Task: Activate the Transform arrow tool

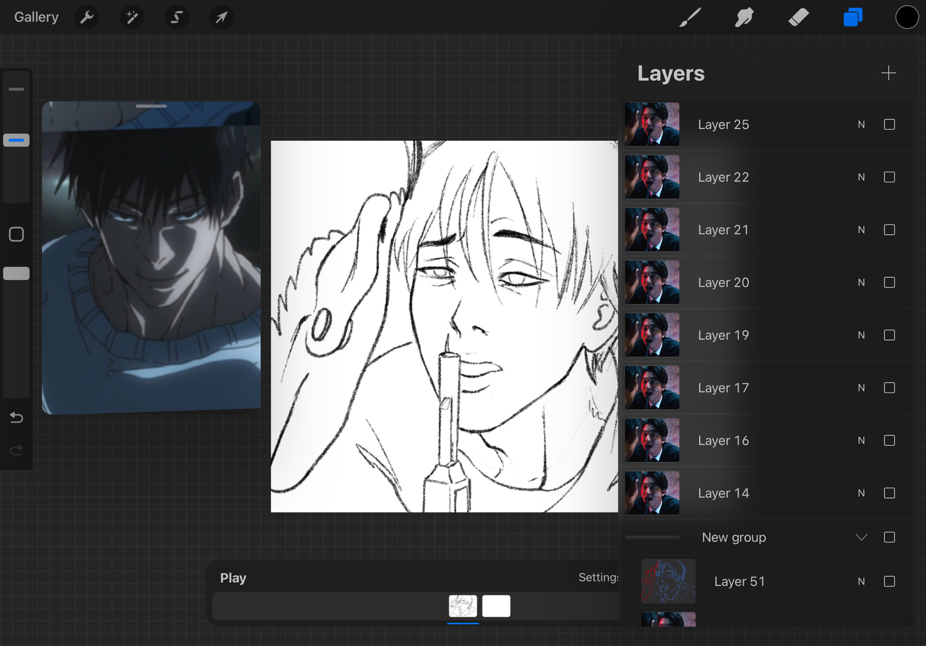Action: coord(221,18)
